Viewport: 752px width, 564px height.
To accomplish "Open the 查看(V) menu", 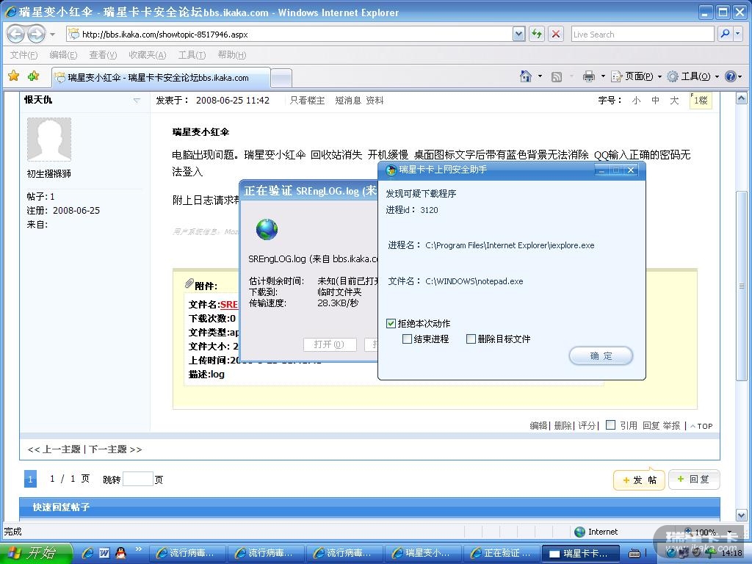I will click(103, 55).
